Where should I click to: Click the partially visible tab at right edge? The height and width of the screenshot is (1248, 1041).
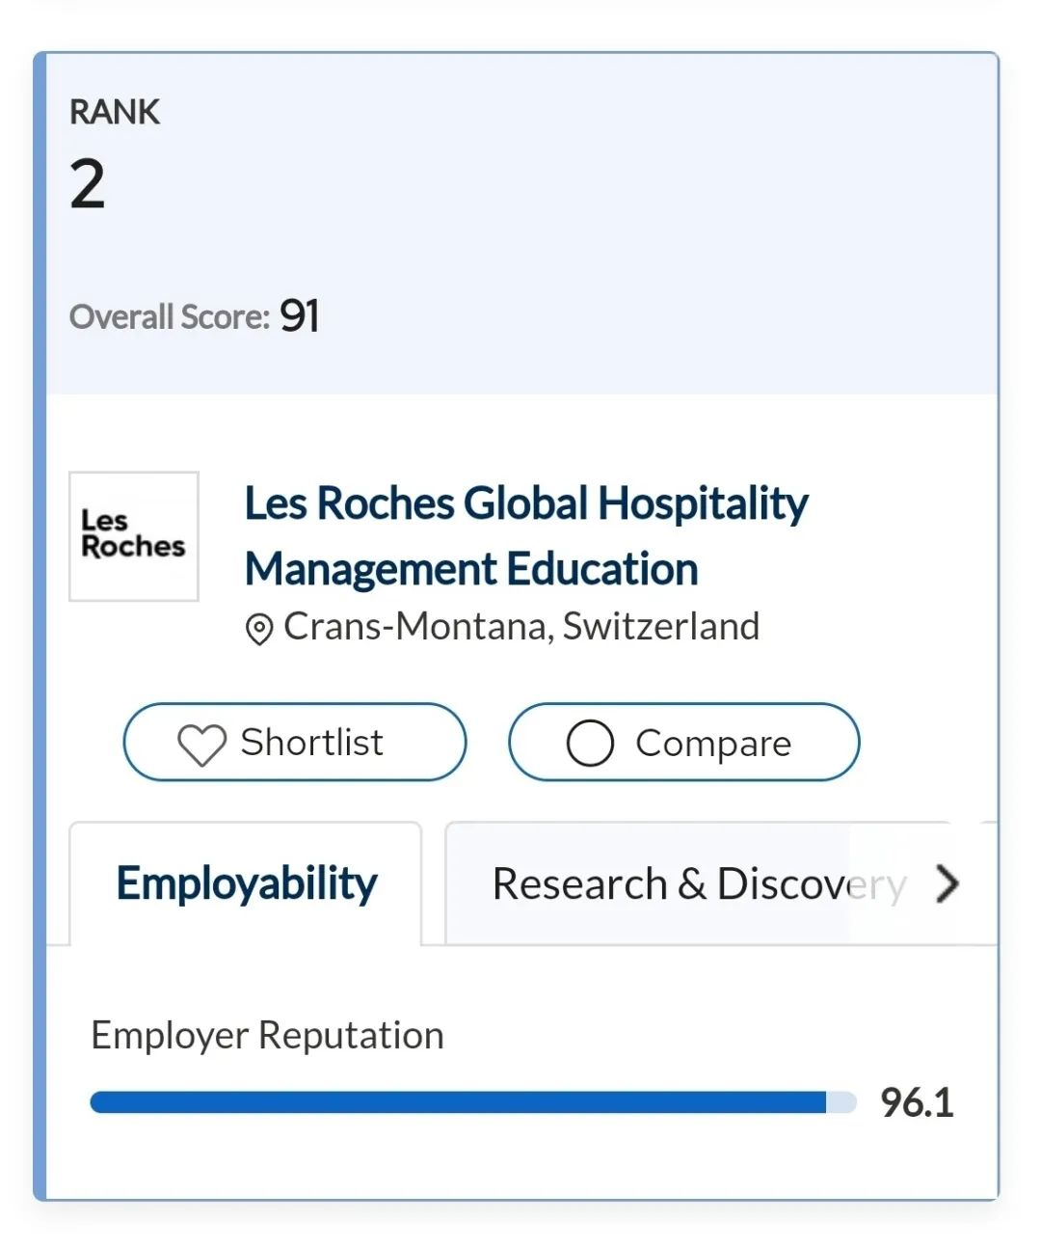[x=988, y=883]
